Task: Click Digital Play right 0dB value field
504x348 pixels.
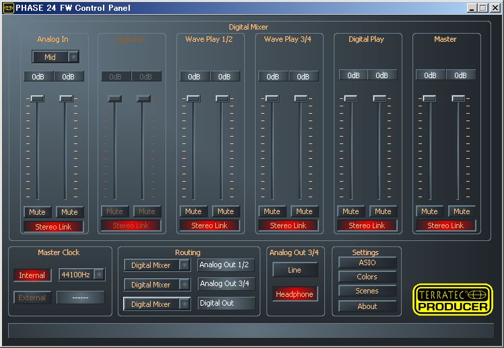Action: tap(382, 75)
